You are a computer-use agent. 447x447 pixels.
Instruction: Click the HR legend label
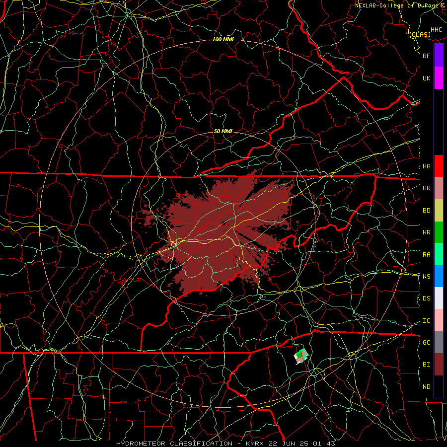pyautogui.click(x=426, y=232)
